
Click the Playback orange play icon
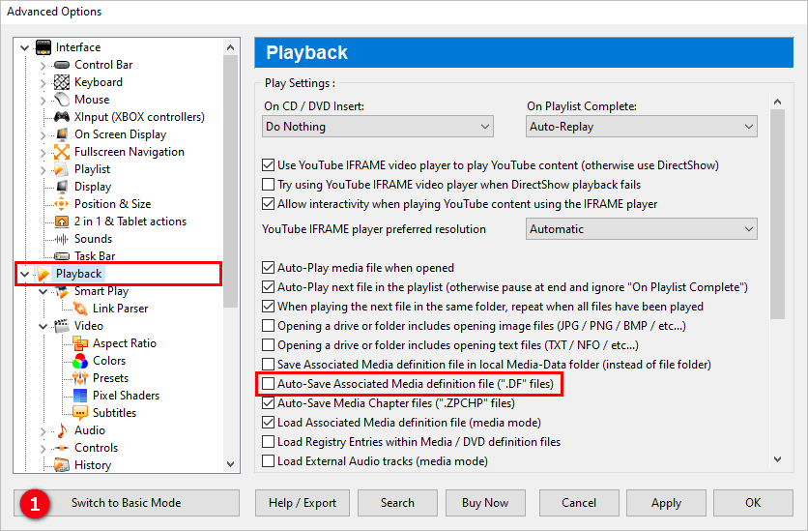[43, 274]
